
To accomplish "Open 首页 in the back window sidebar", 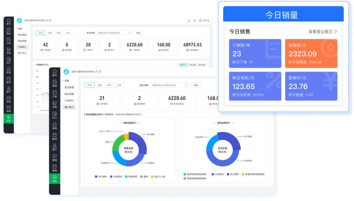I will click(9, 21).
